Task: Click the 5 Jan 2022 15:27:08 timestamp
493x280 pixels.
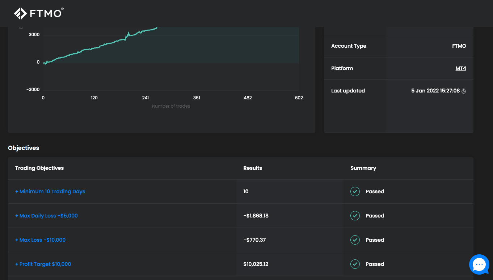Action: 435,91
